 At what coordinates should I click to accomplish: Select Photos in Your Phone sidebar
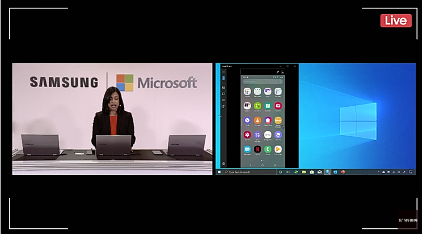pos(223,88)
